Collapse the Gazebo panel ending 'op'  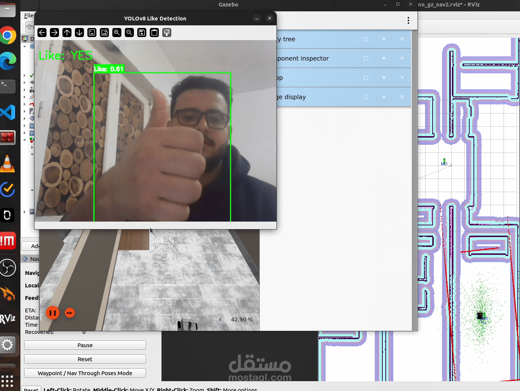[384, 78]
